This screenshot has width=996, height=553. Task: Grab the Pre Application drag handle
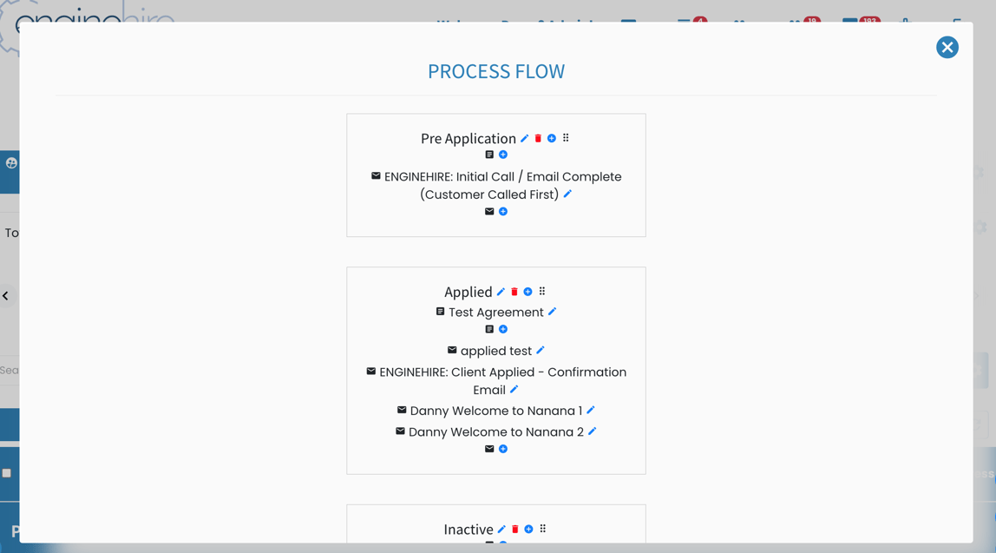point(566,139)
